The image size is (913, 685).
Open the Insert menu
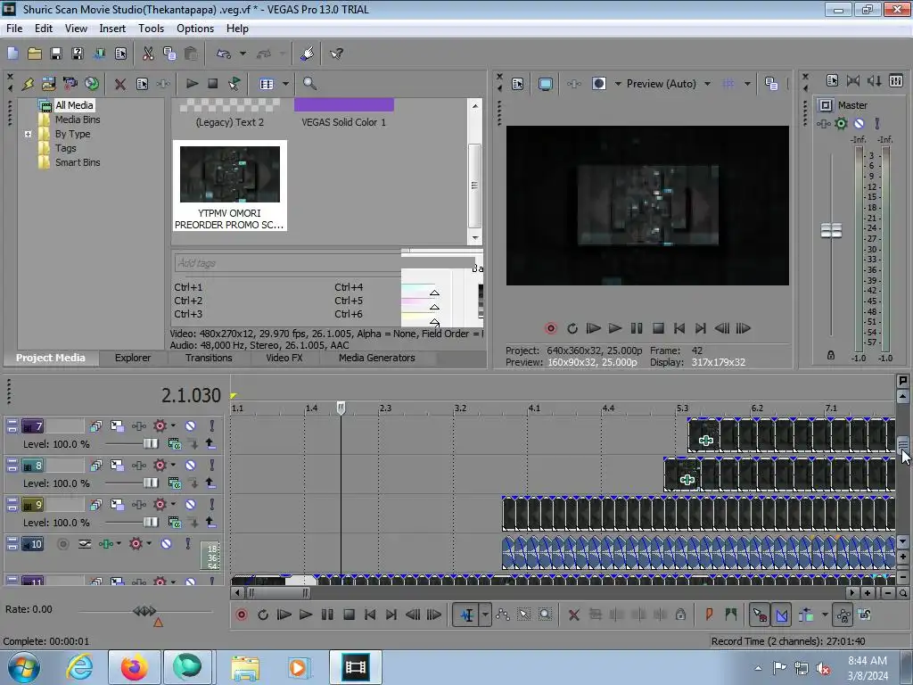(112, 29)
